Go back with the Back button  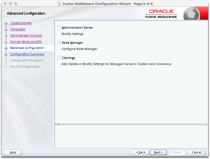[x=141, y=152]
